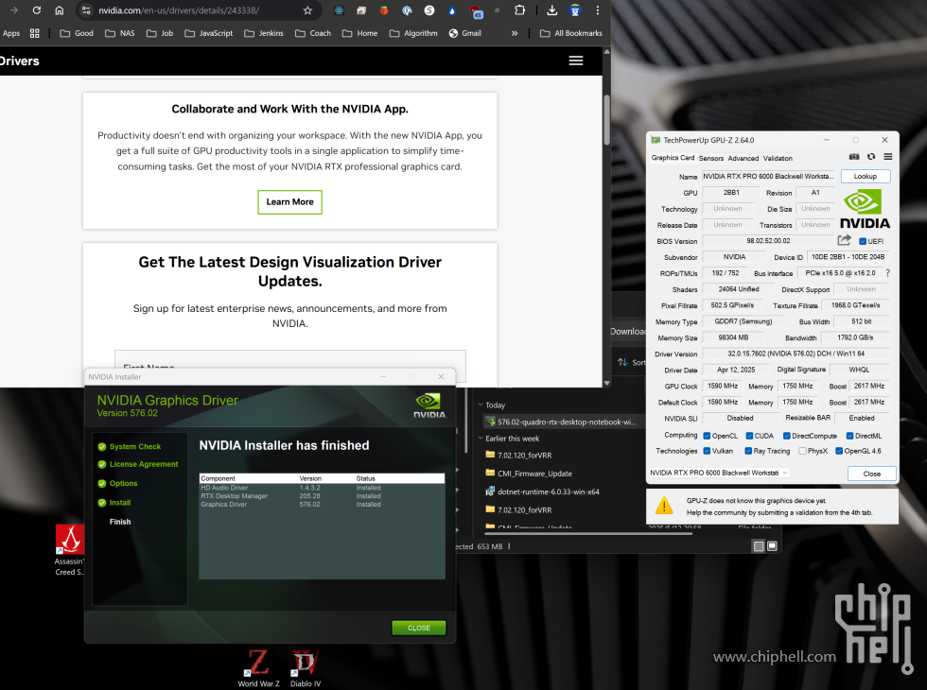
Task: Toggle Ray Tracing checkbox
Action: (x=748, y=451)
